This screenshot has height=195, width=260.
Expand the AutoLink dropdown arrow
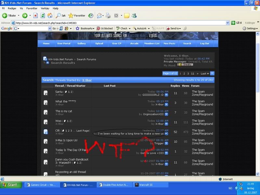(149, 29)
